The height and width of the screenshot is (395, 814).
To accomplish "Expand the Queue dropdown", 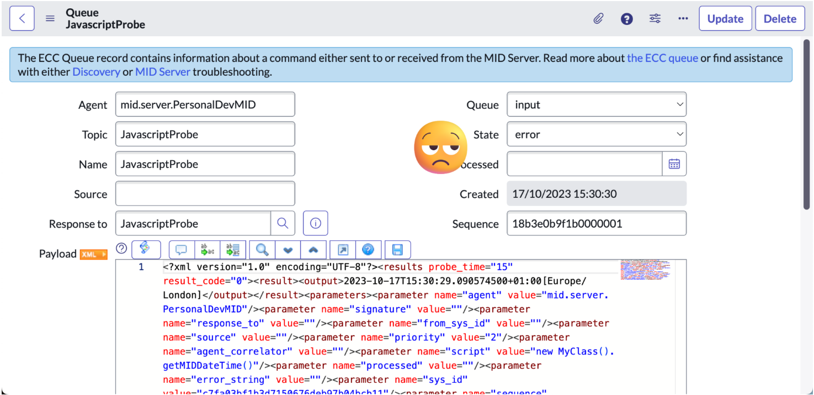I will [596, 105].
